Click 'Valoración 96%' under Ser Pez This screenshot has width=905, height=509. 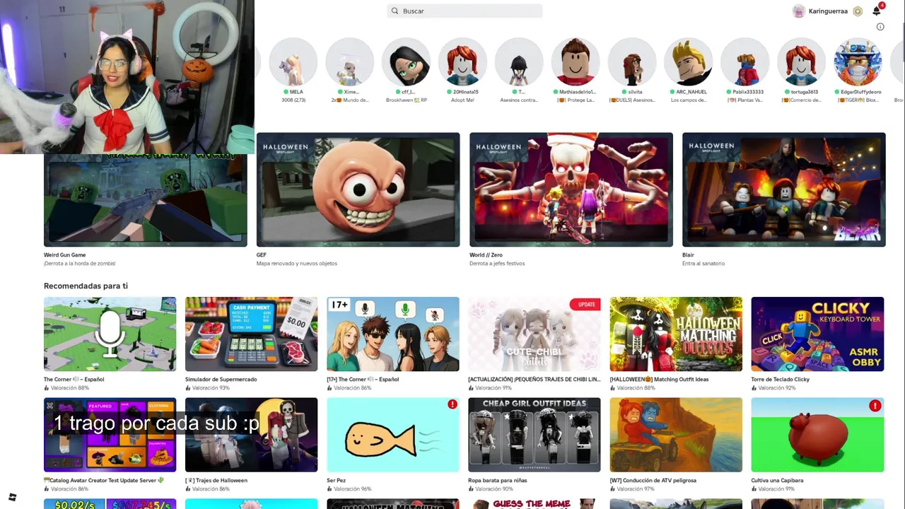point(352,489)
